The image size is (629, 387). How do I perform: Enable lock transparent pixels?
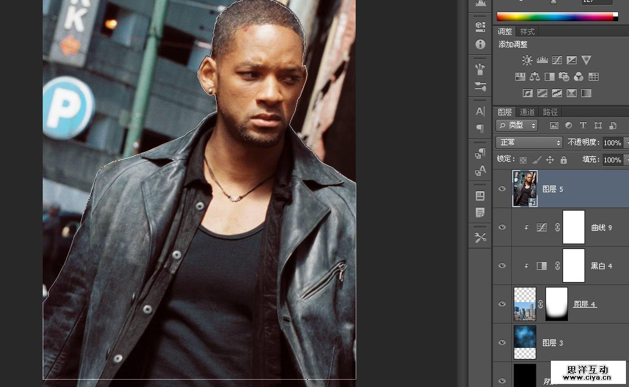(523, 160)
